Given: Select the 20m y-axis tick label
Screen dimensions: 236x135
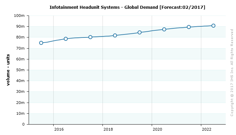Looking at the screenshot, I should [x=21, y=103].
